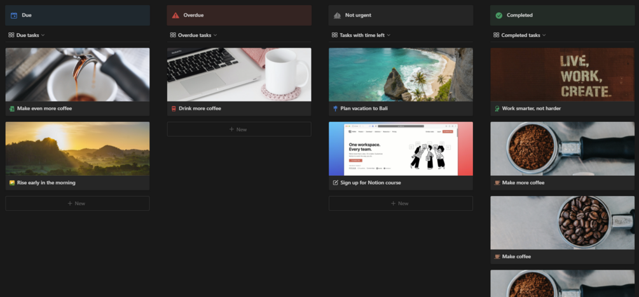Open the Live, Work, Create cover image
This screenshot has height=297, width=639.
563,75
